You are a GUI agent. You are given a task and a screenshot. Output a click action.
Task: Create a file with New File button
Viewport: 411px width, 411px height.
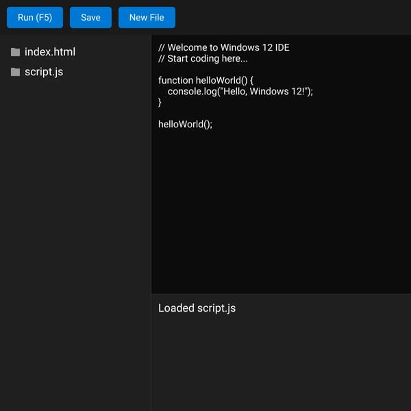click(x=147, y=18)
